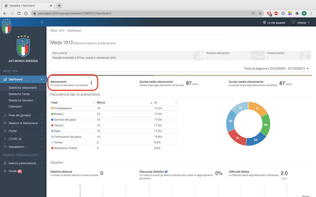
Task: Click the Prossima partita card
Action: (x=289, y=56)
